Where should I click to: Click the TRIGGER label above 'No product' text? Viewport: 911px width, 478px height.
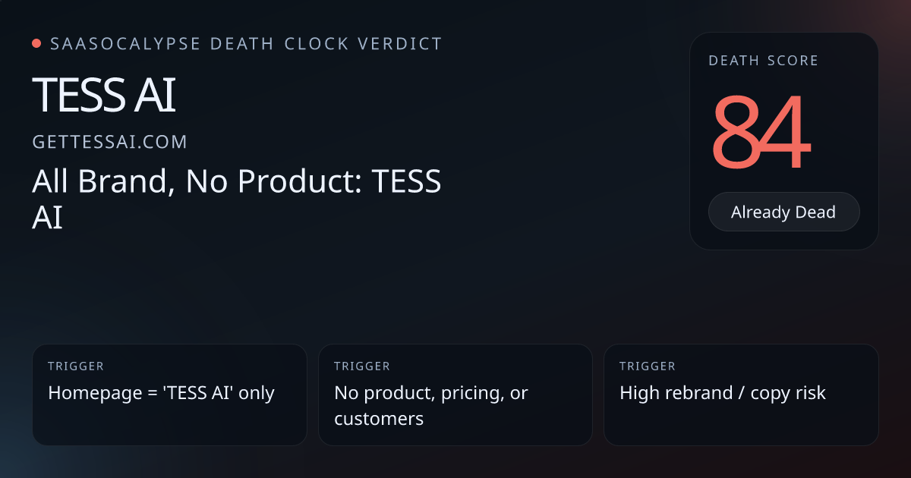(x=362, y=366)
